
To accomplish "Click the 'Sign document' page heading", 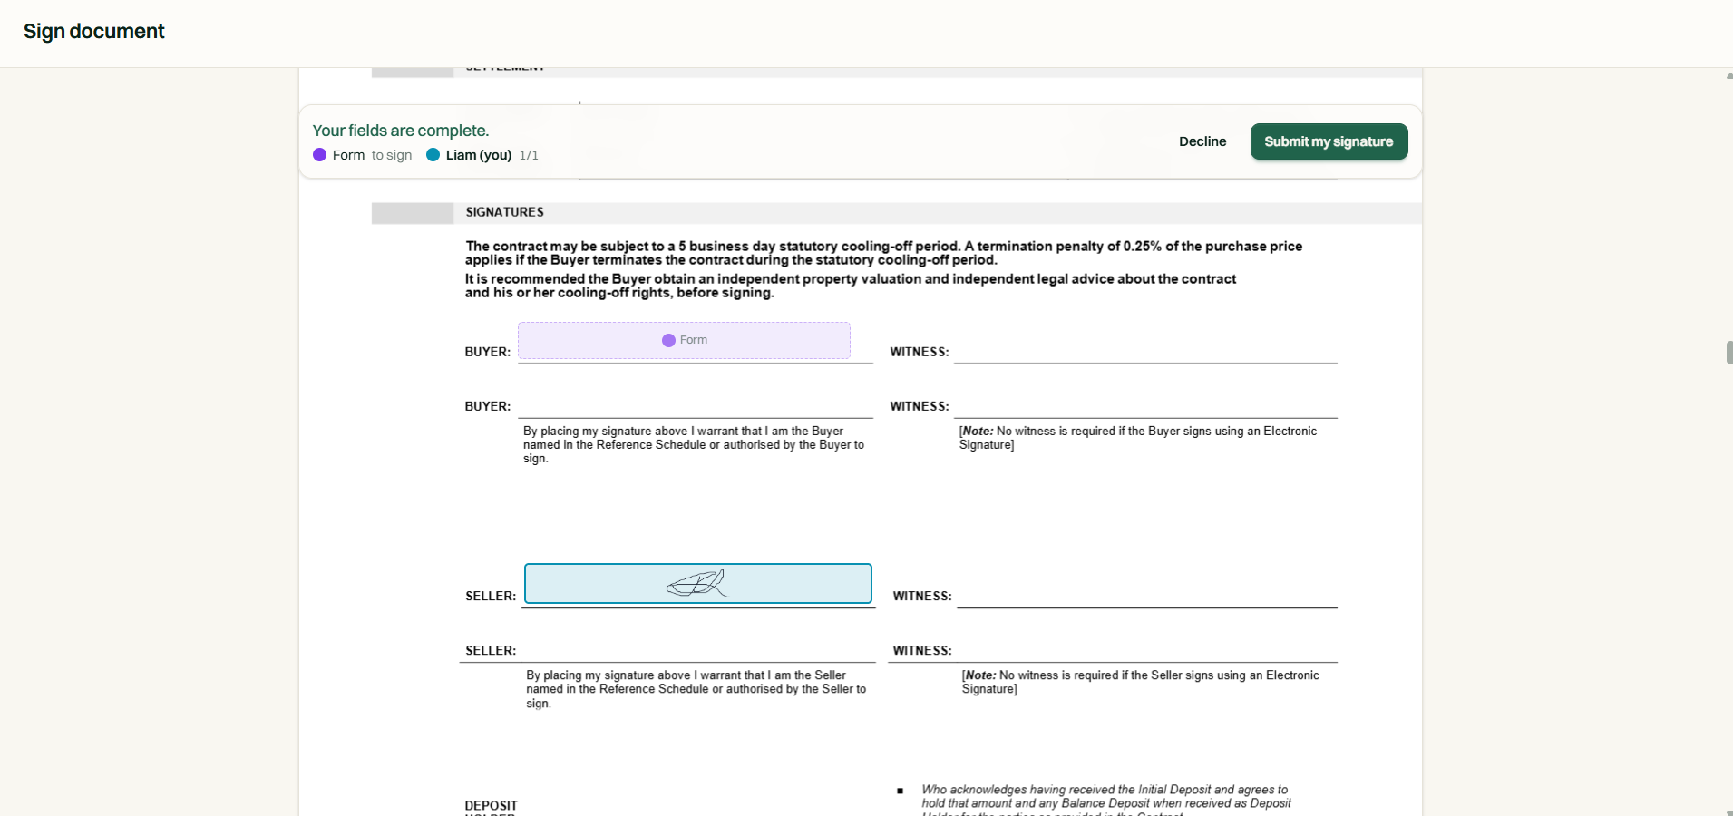I will click(94, 32).
